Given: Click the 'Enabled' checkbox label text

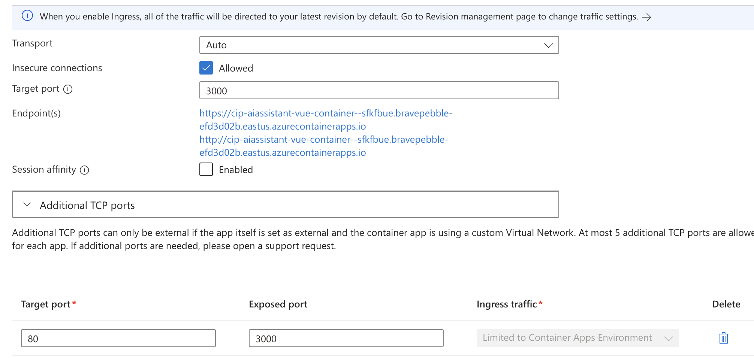Looking at the screenshot, I should click(x=236, y=170).
